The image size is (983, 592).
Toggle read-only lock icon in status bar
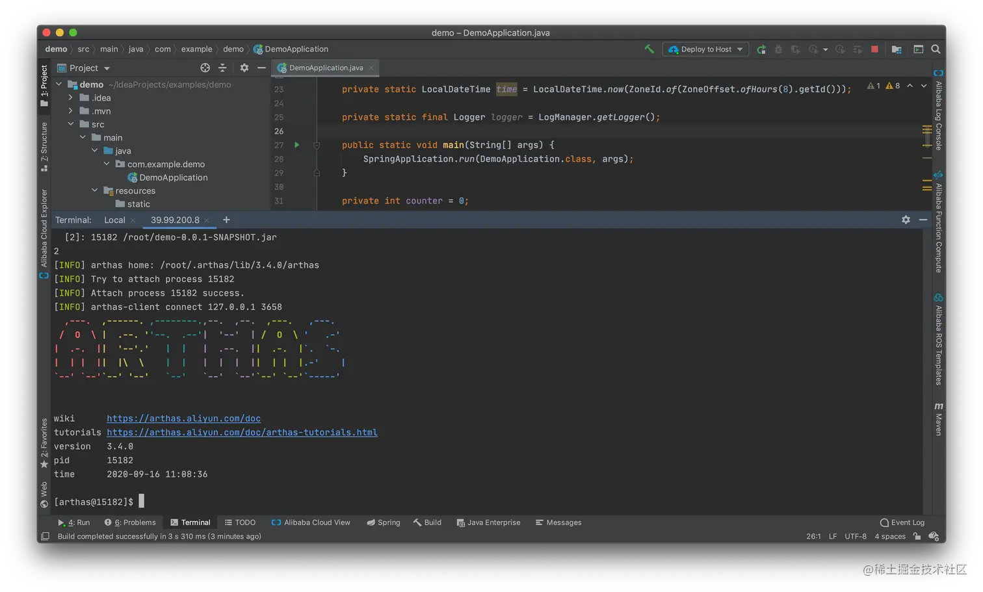click(x=917, y=536)
